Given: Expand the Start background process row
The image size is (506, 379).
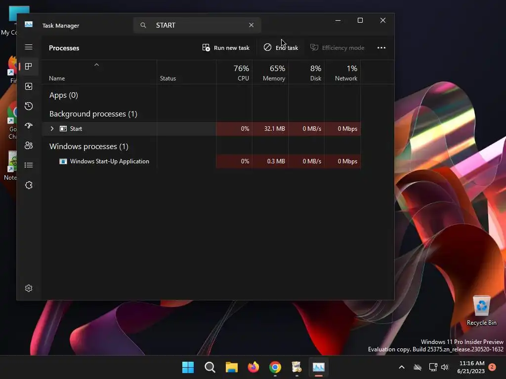Looking at the screenshot, I should pos(52,129).
